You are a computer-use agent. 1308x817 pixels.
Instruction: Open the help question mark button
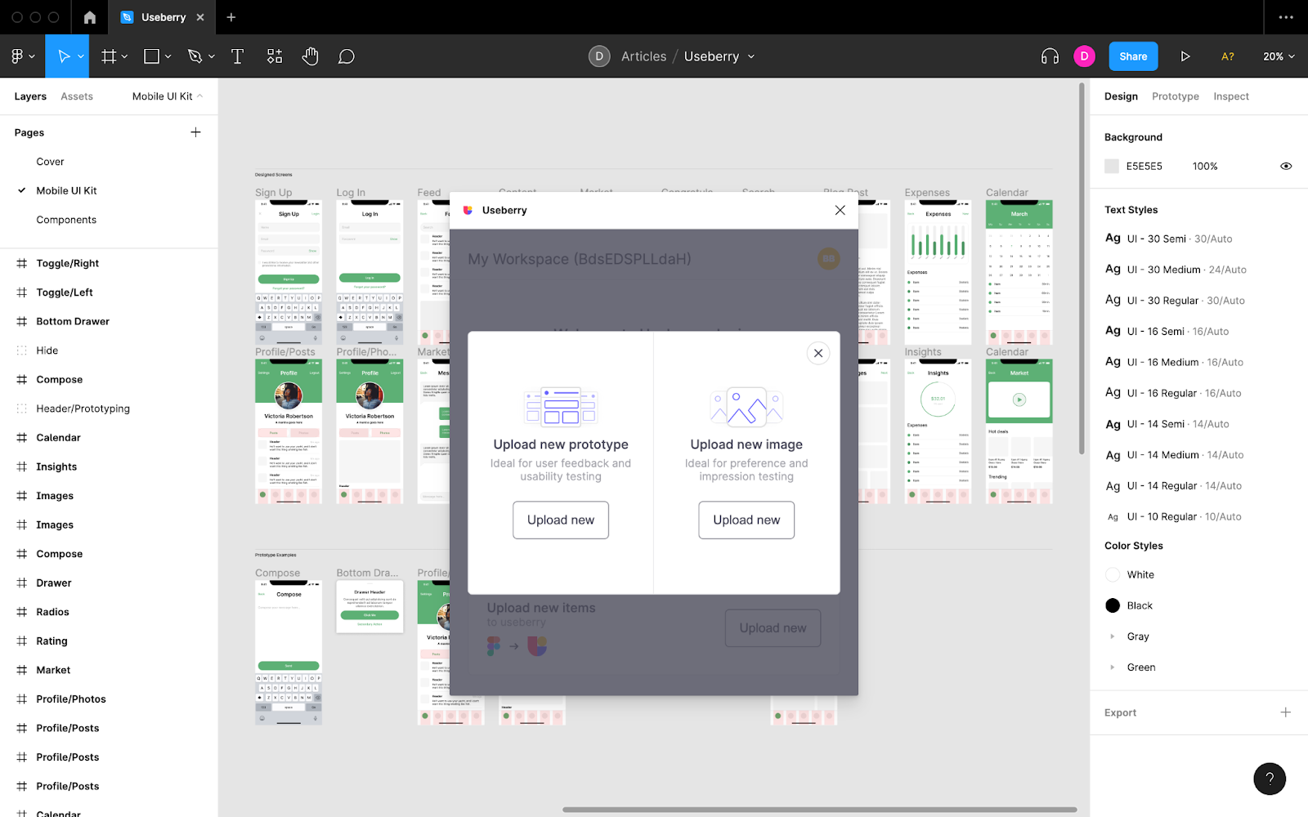point(1270,779)
